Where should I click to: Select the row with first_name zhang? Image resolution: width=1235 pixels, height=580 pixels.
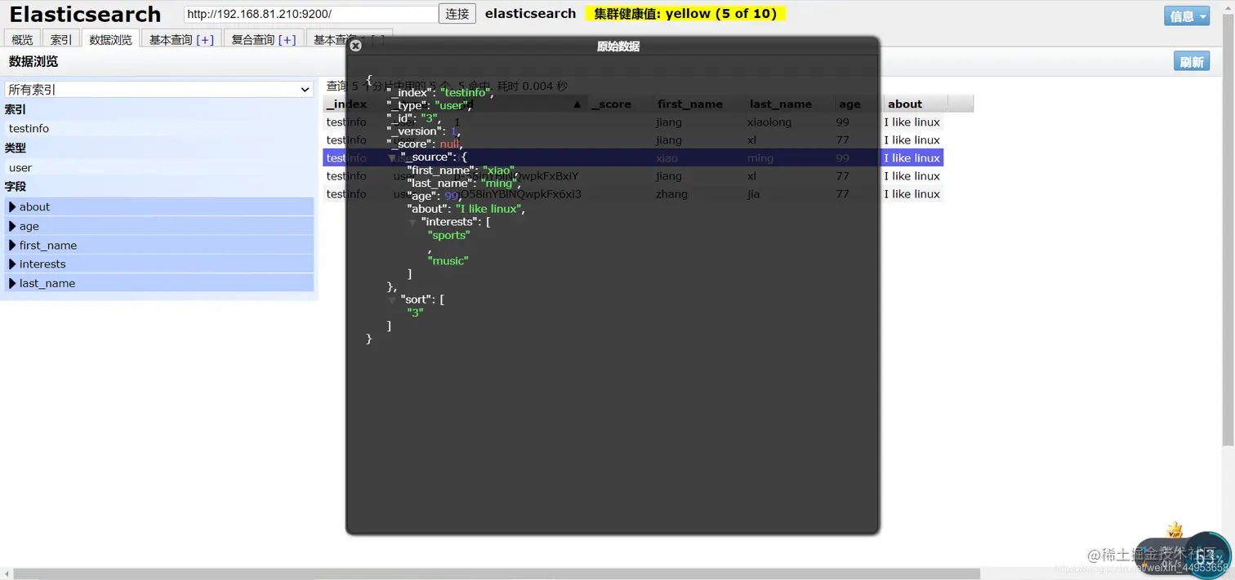[x=633, y=194]
